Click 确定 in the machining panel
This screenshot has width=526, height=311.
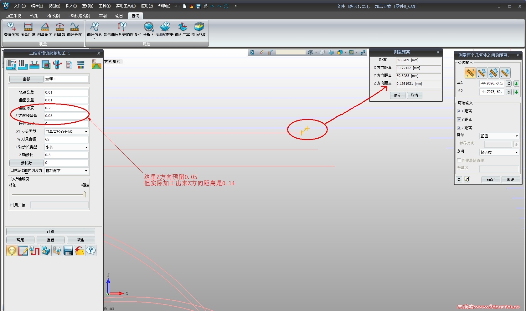tap(20, 240)
